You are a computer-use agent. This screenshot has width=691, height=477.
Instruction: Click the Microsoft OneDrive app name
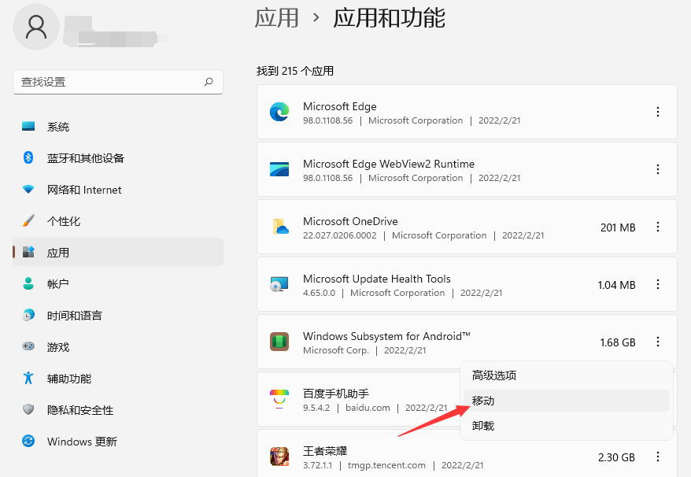(x=350, y=221)
